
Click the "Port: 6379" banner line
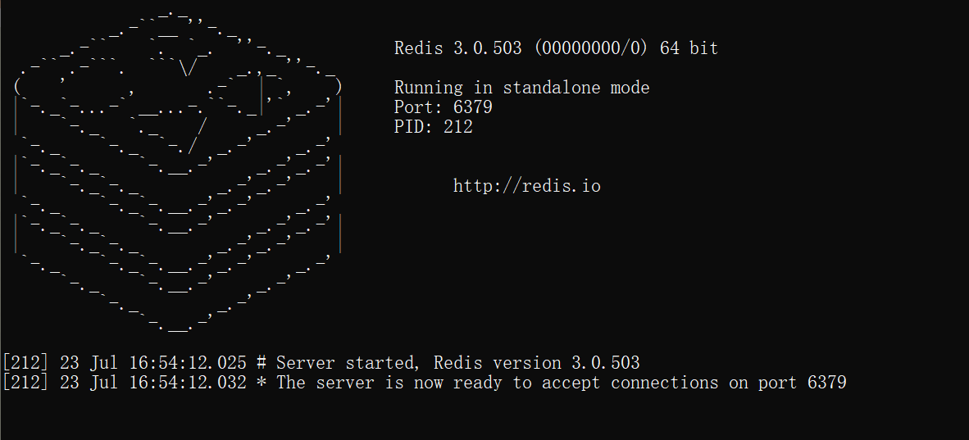443,107
